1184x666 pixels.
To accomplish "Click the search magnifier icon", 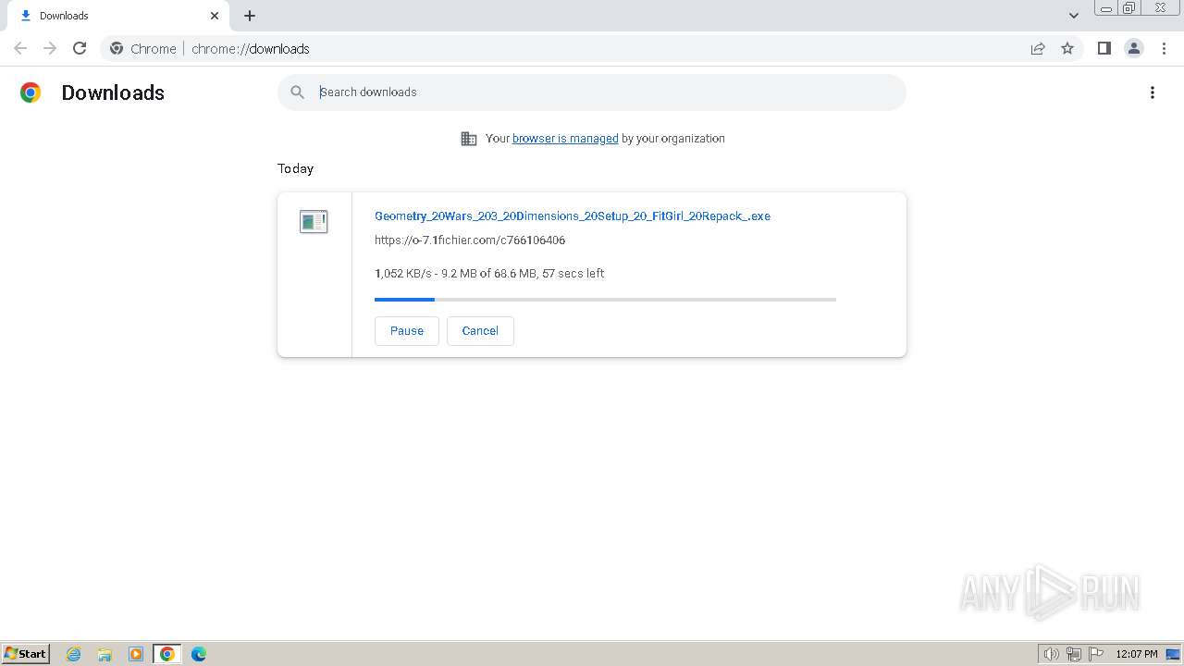I will click(297, 92).
